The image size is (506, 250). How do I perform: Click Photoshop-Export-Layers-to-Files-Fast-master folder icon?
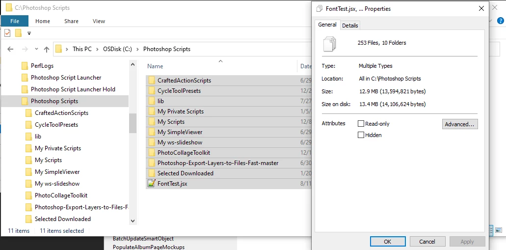click(x=151, y=163)
